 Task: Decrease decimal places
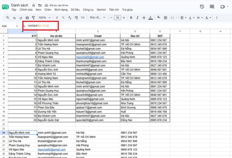point(70,18)
